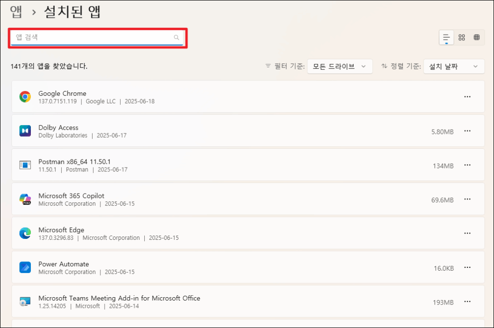Click 141개의 앱을 찾았습니다 count text
Image resolution: width=494 pixels, height=328 pixels.
click(49, 66)
